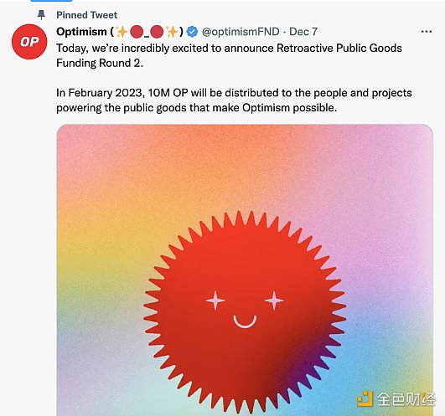Open the tweet's gradient image
Viewport: 445px width, 416px height.
coord(245,270)
